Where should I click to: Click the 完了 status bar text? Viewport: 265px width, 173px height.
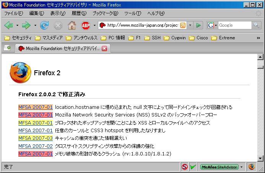click(8, 167)
